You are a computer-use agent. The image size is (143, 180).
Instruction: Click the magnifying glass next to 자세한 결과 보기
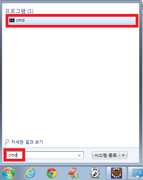7,142
